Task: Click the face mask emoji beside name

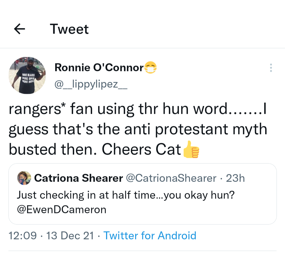Action: pyautogui.click(x=151, y=68)
